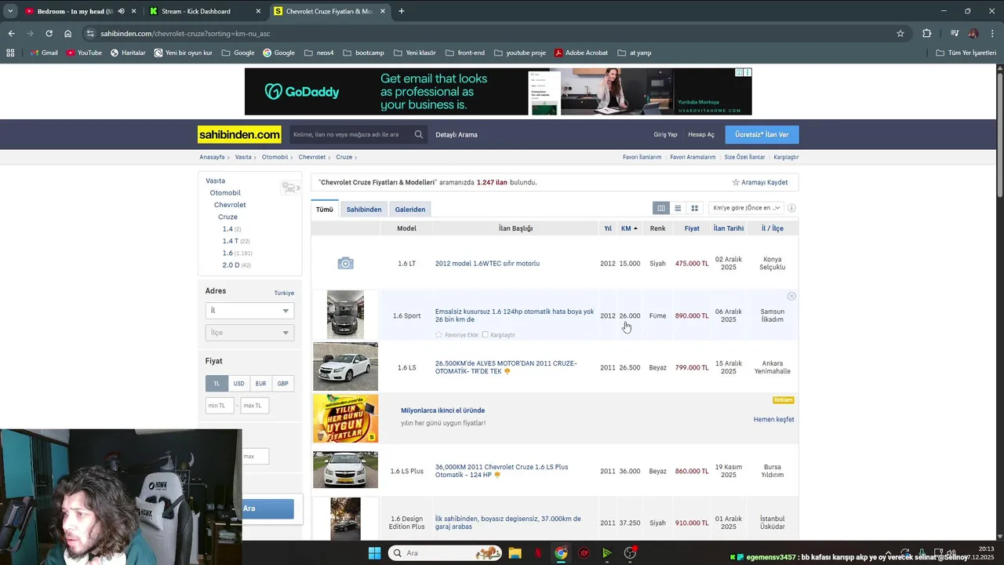Open the white Cruze 1.6 LS listing thumbnail

(x=345, y=366)
